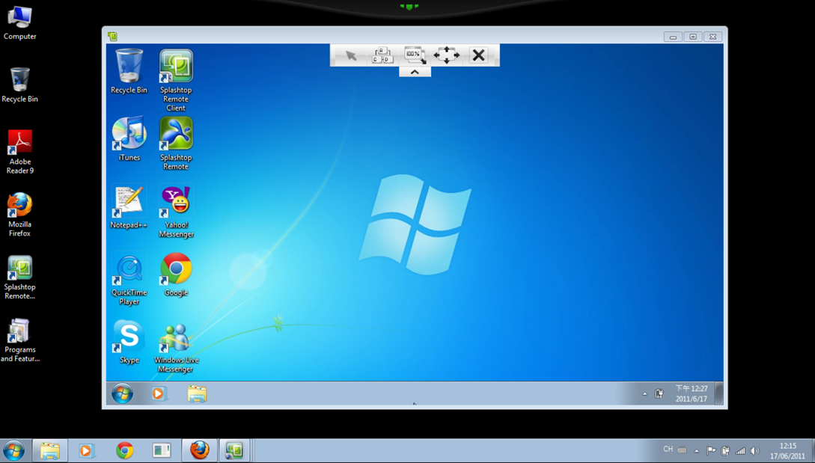Open Splashtop Remote shortcut on local desktop
This screenshot has height=463, width=815.
[19, 277]
